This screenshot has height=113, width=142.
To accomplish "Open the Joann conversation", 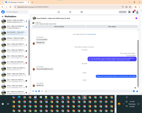I will pos(14,45).
